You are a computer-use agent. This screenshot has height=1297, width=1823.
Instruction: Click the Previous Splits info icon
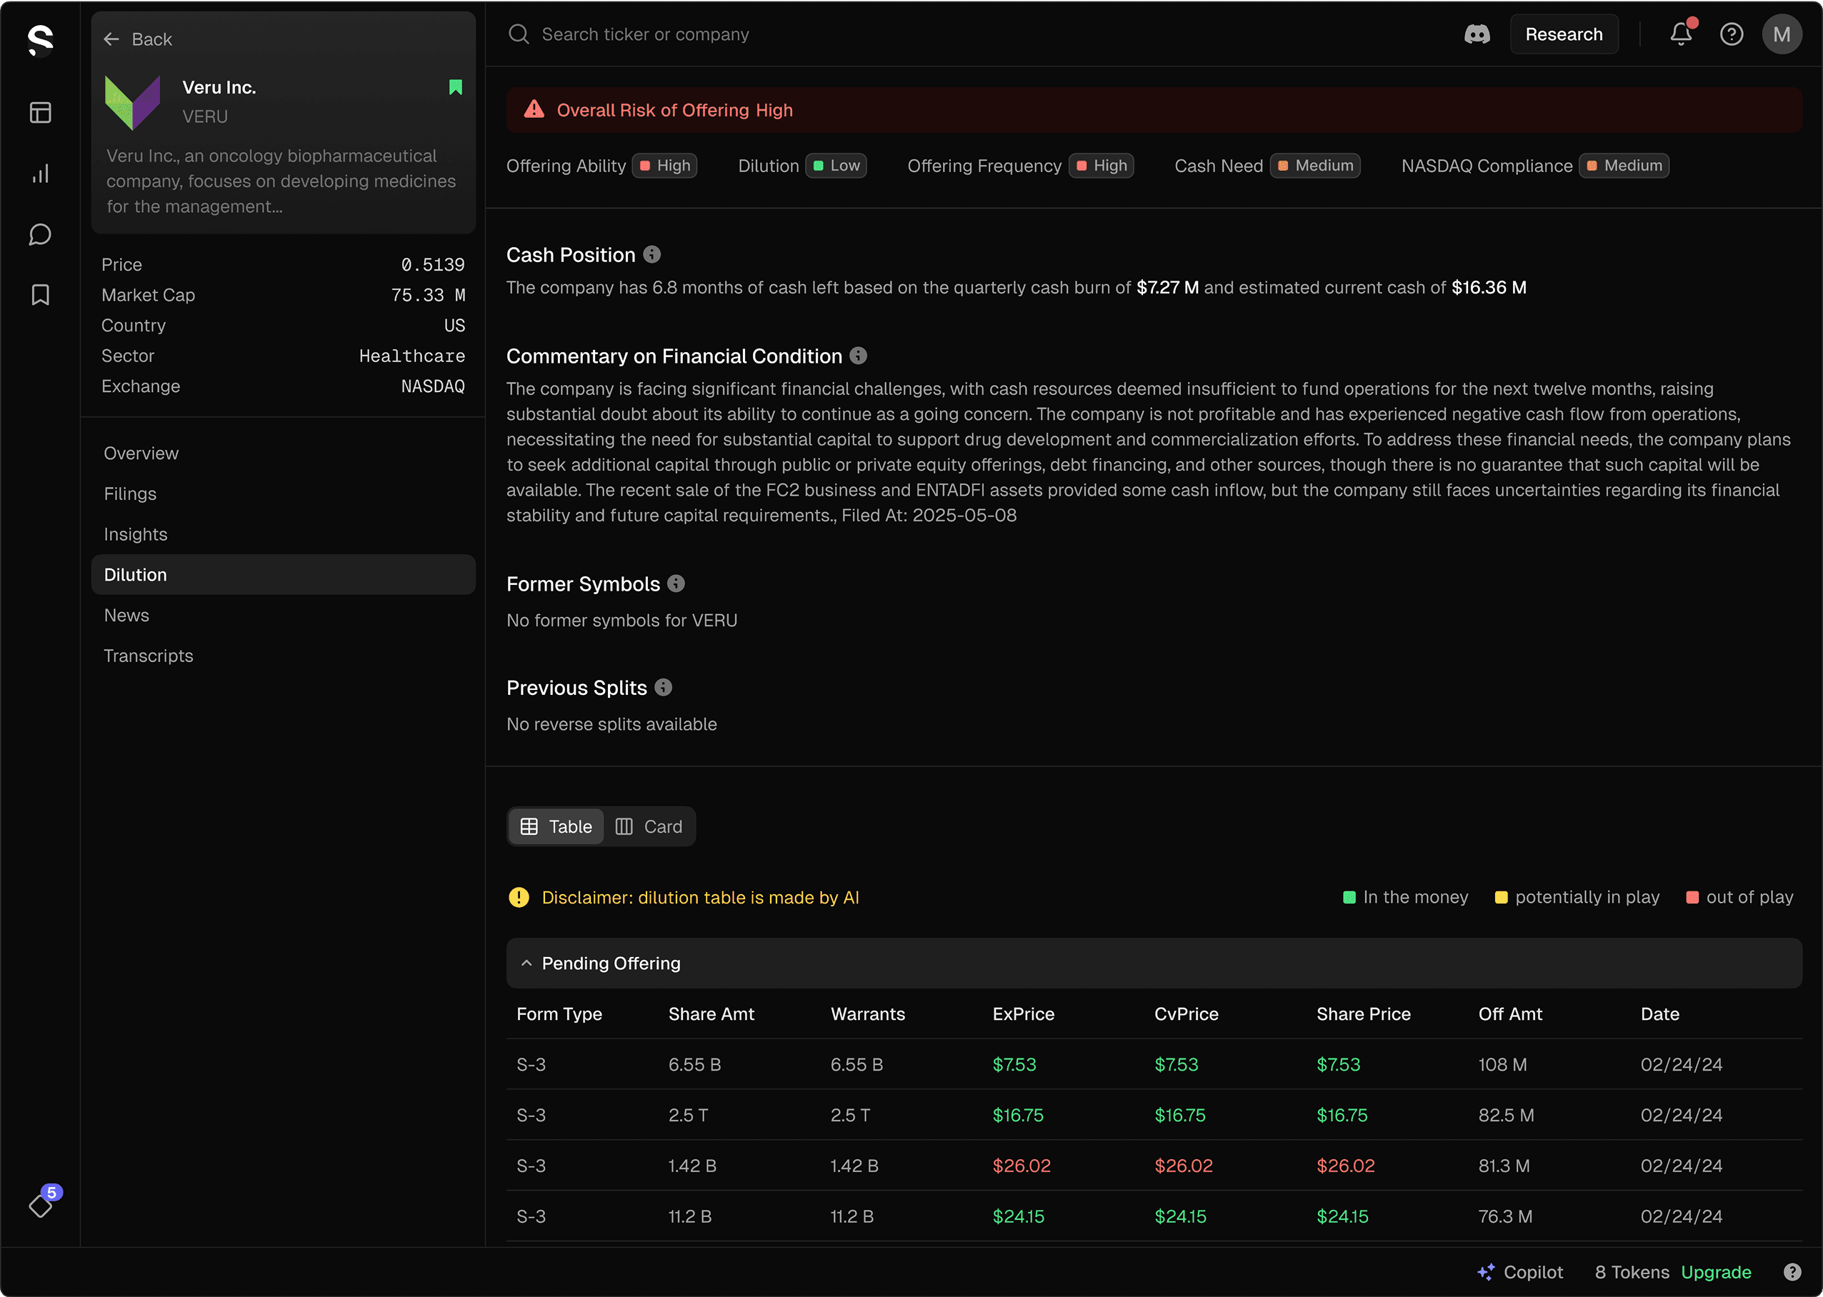point(663,688)
